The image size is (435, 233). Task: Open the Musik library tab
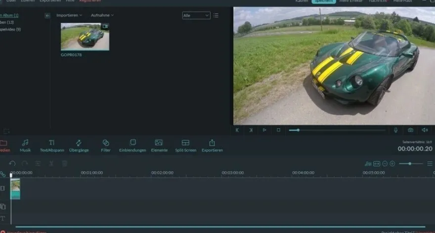point(25,146)
